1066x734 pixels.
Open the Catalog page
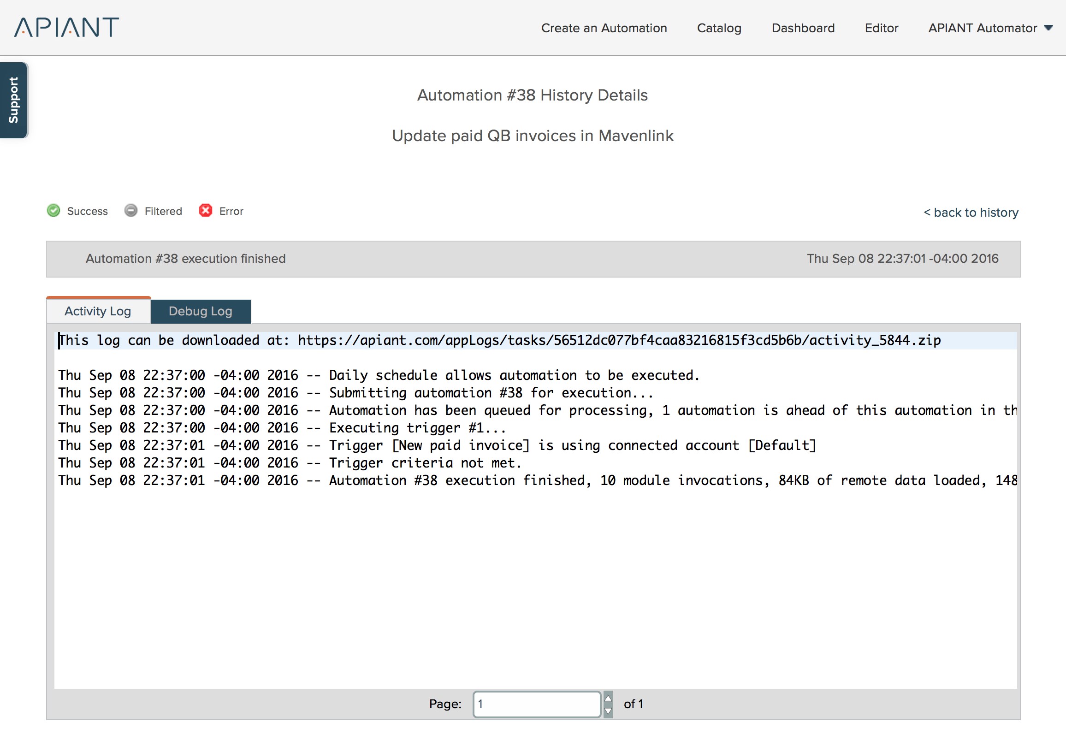coord(719,28)
